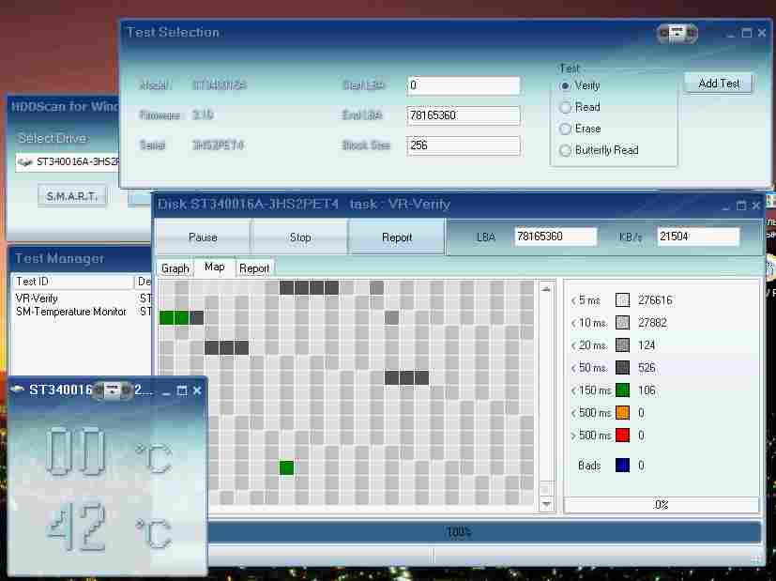Viewport: 776px width, 581px height.
Task: Maximize the temperature monitor window
Action: [182, 391]
